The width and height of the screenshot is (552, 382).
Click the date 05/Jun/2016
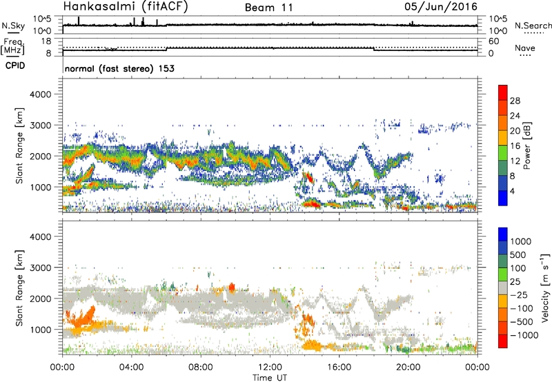pos(441,7)
